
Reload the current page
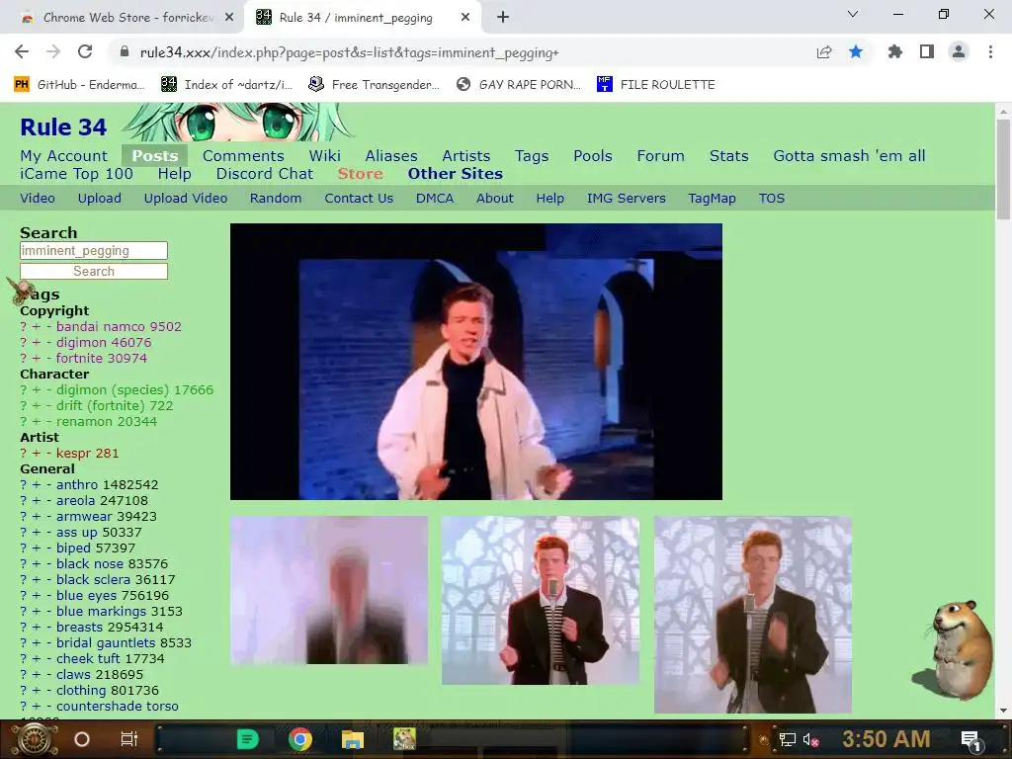coord(85,52)
